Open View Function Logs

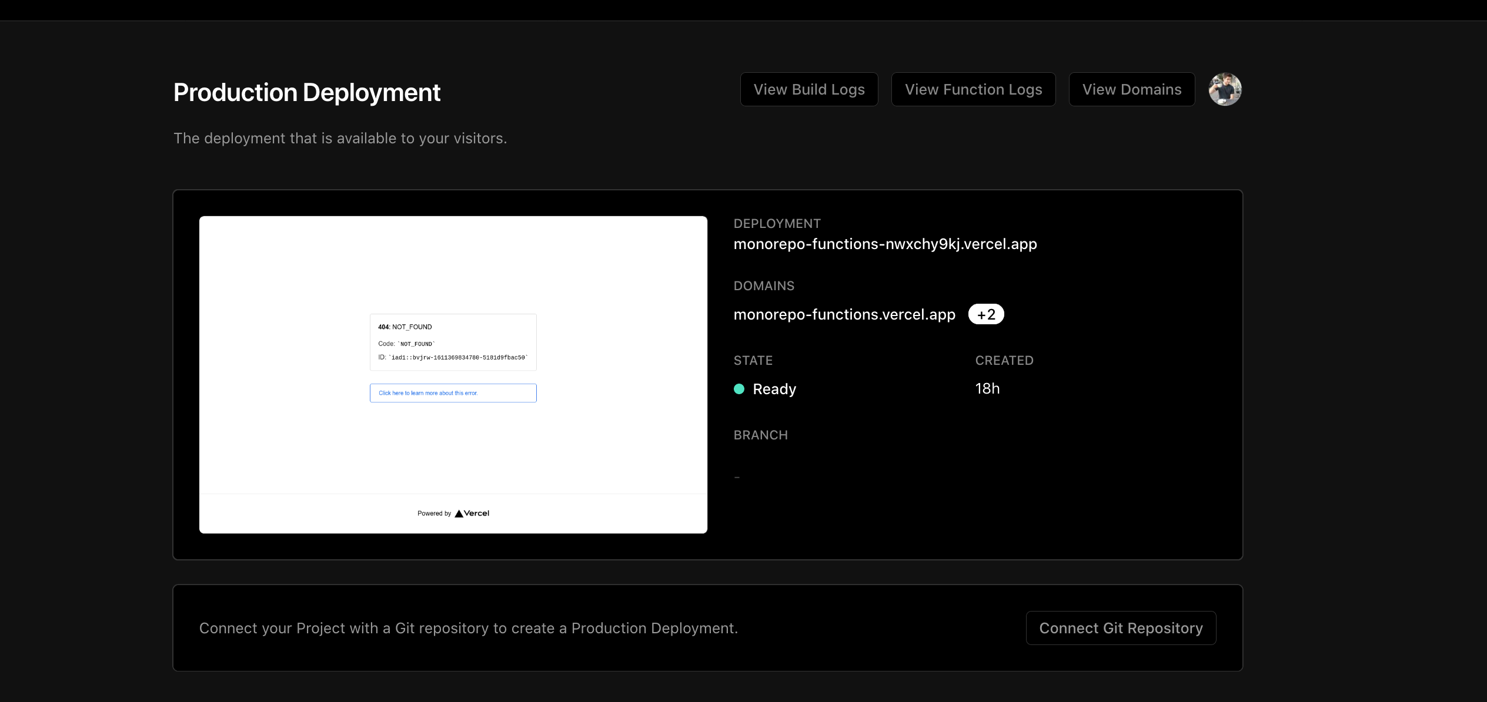[x=973, y=89]
